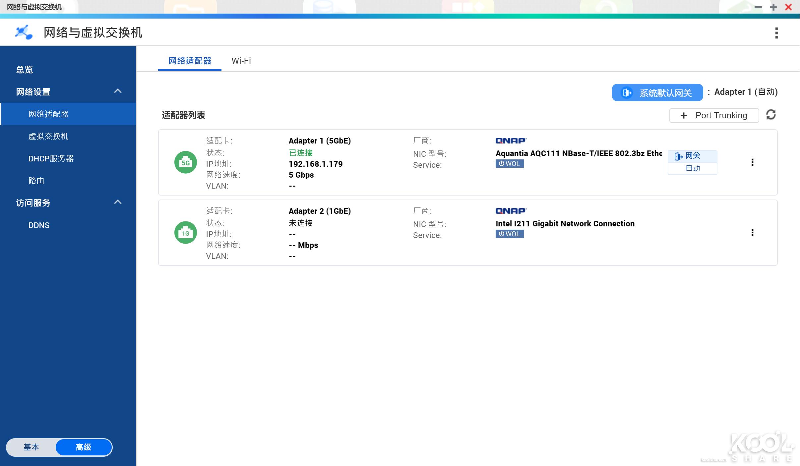Click the Network & Virtual Switch app logo
Viewport: 800px width, 466px height.
[23, 32]
